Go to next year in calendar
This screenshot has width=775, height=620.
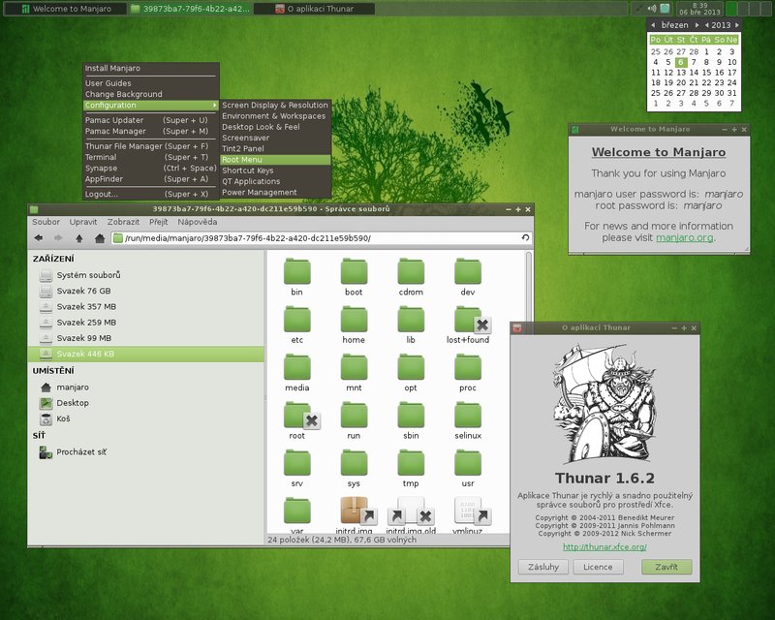coord(737,25)
